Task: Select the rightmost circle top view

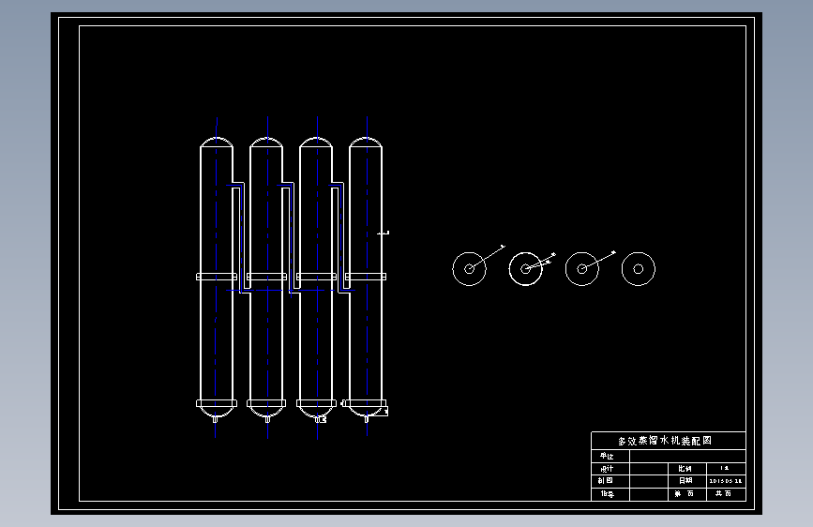Action: [x=639, y=269]
